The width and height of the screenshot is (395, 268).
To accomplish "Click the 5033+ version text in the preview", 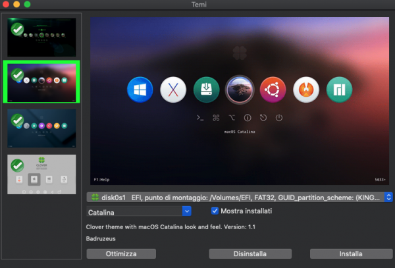I will [x=380, y=180].
